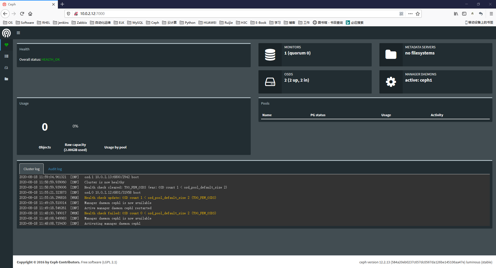Click the browser Forward arrow
496x268 pixels.
click(14, 14)
